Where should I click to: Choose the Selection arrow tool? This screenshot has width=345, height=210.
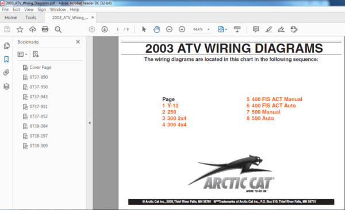tap(144, 29)
